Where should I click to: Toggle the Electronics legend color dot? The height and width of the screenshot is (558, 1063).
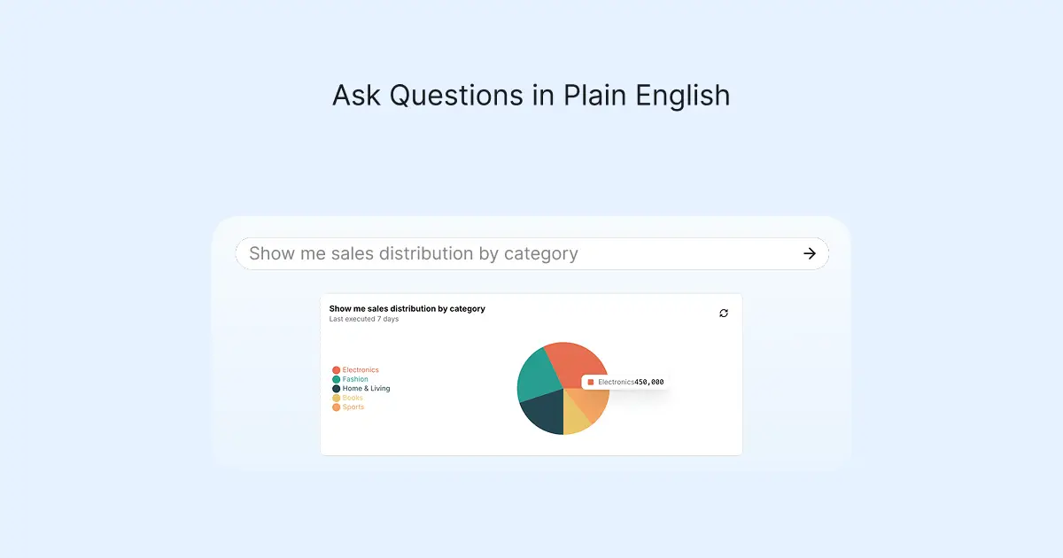click(x=337, y=370)
